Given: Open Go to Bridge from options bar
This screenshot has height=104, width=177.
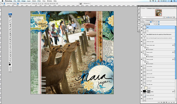Looking at the screenshot, I should coord(81,4).
